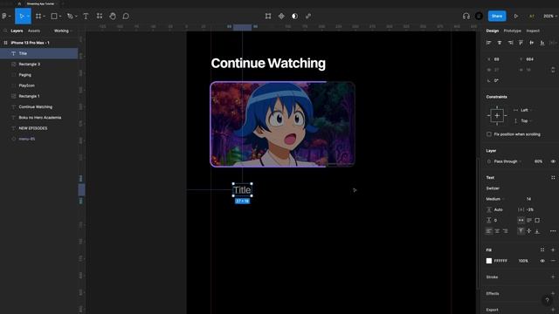Open vertical constraint Top dropdown

(523, 121)
